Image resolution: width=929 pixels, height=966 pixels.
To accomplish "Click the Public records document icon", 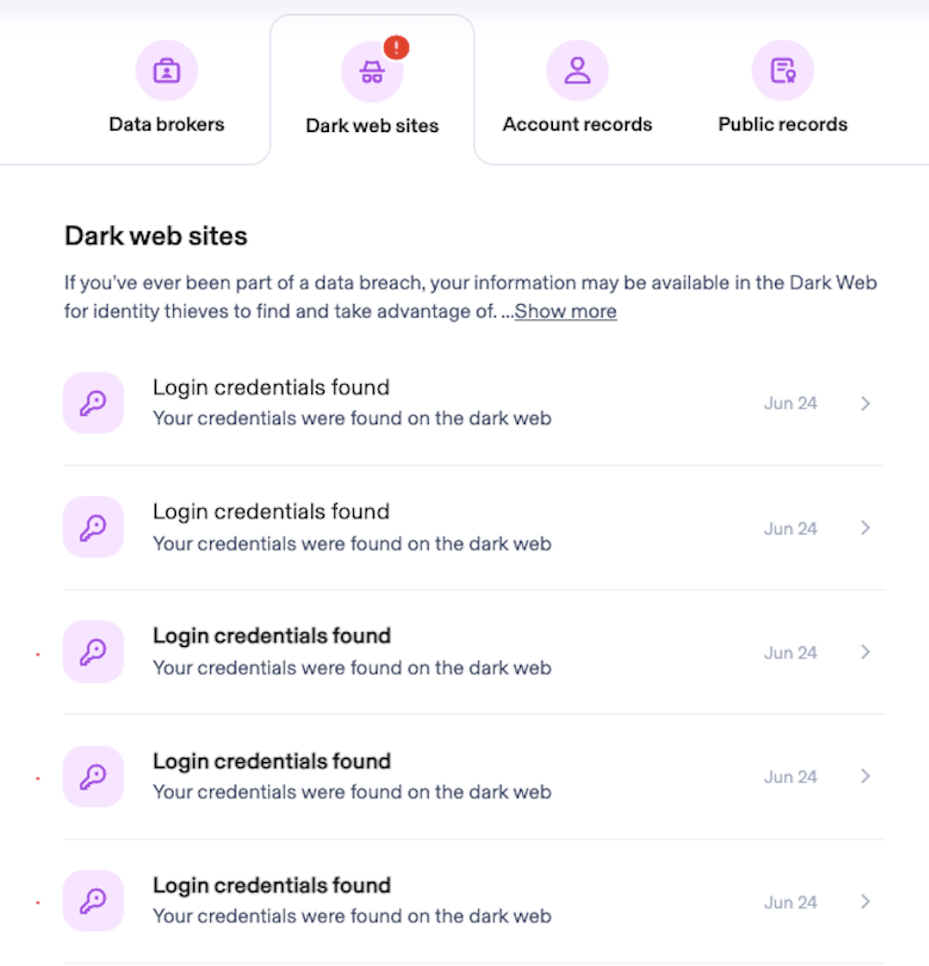I will click(x=783, y=71).
